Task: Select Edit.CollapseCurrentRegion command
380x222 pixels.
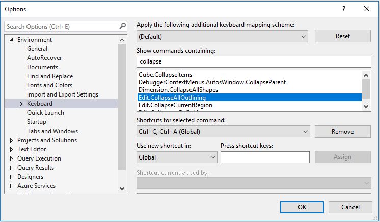Action: (x=175, y=105)
